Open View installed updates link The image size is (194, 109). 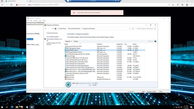52,37
